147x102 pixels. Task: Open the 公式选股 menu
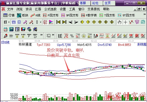tap(51, 9)
